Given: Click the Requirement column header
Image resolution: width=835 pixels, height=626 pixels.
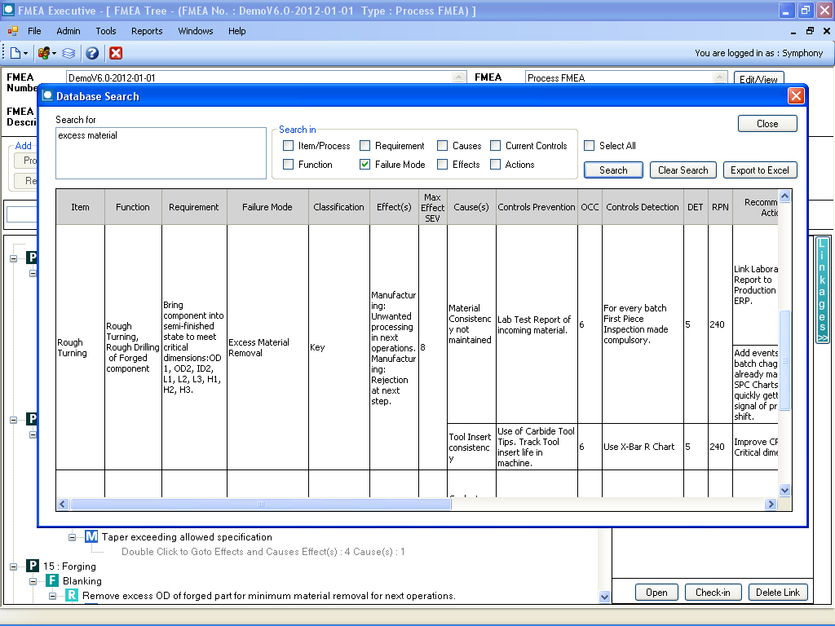Looking at the screenshot, I should coord(194,206).
